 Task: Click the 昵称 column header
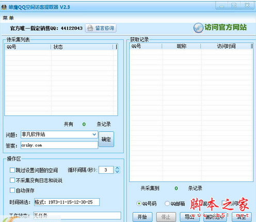[182, 46]
